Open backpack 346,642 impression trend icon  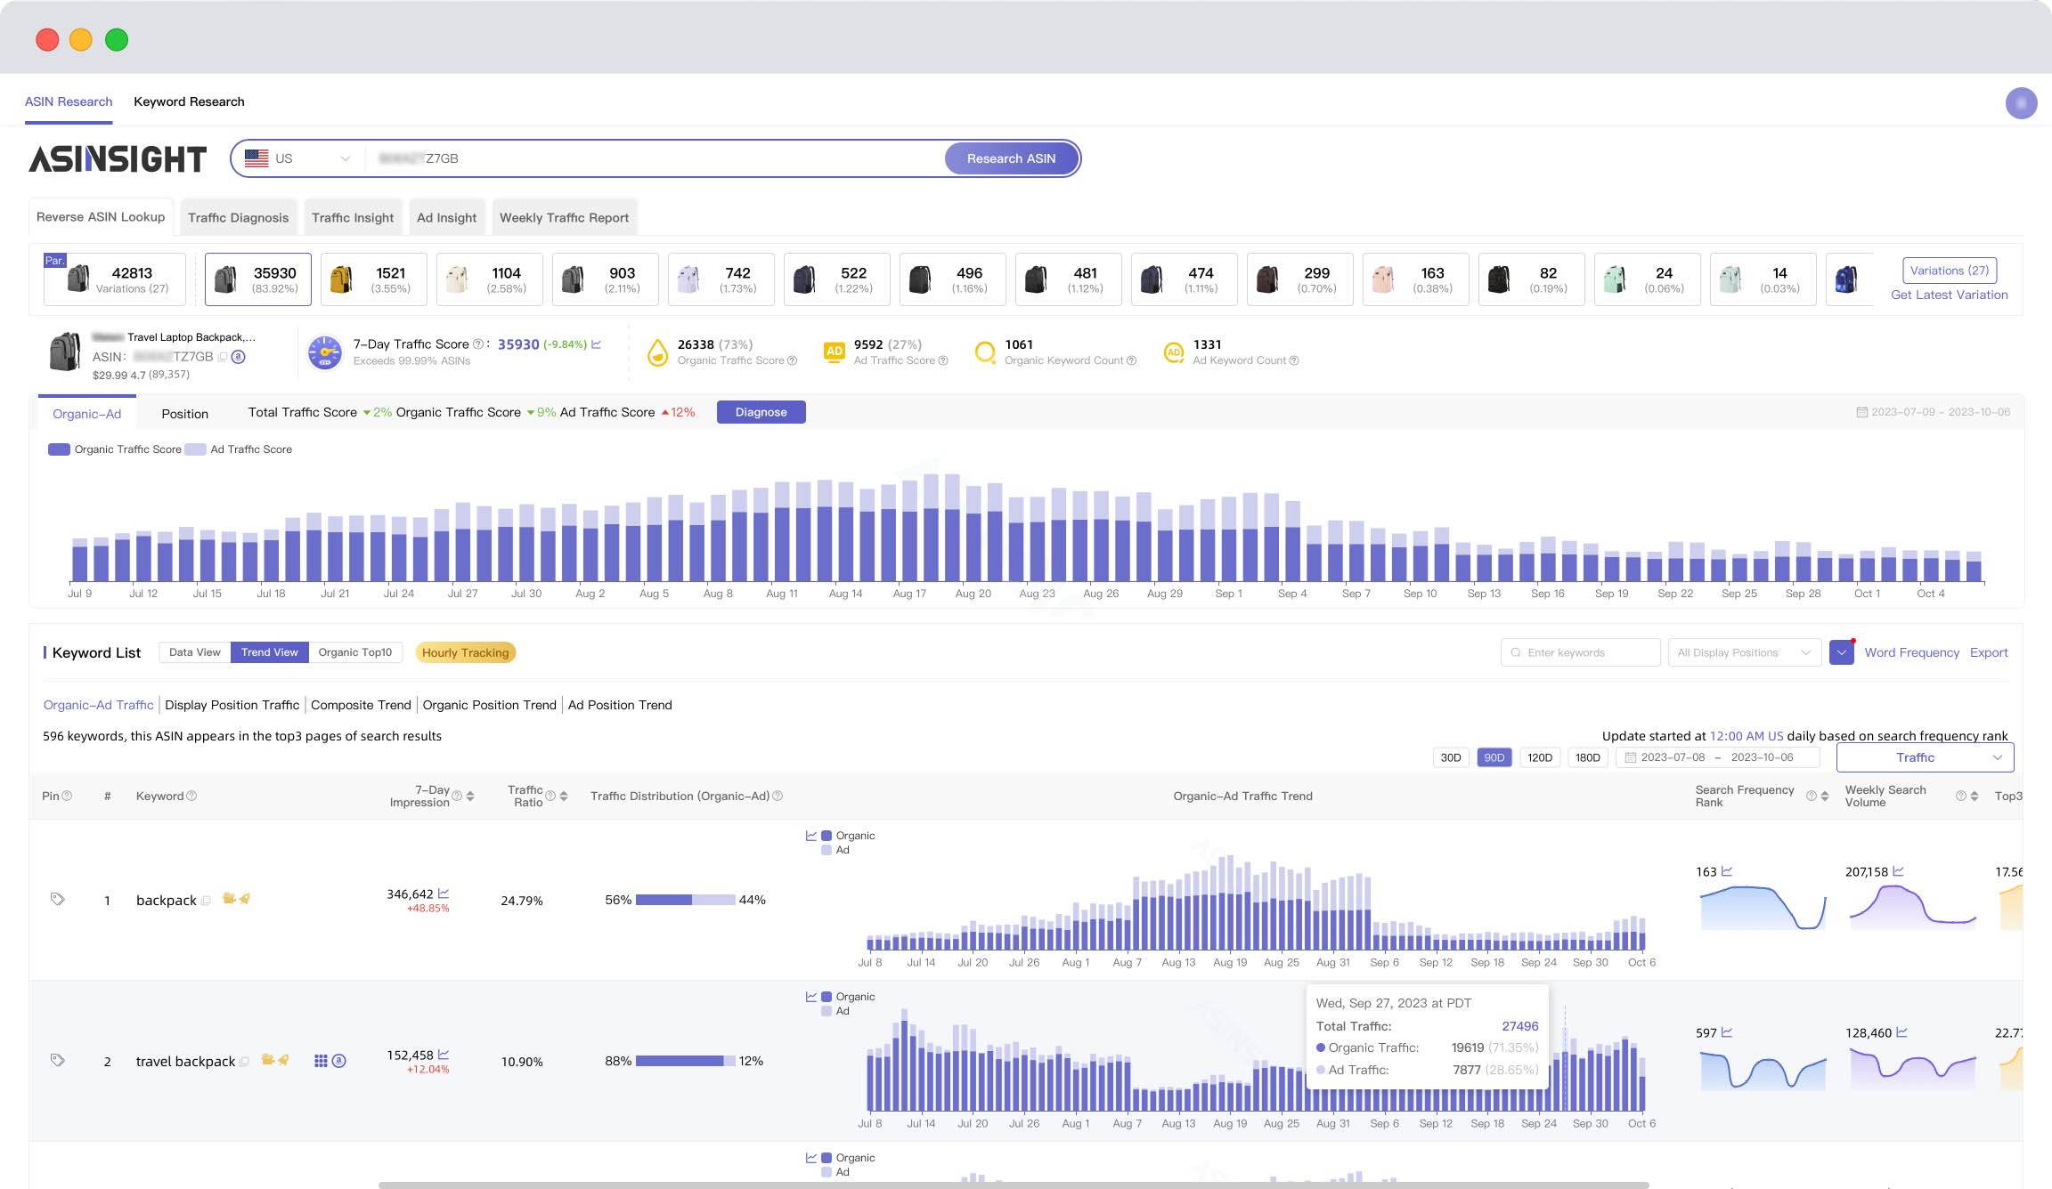point(444,894)
